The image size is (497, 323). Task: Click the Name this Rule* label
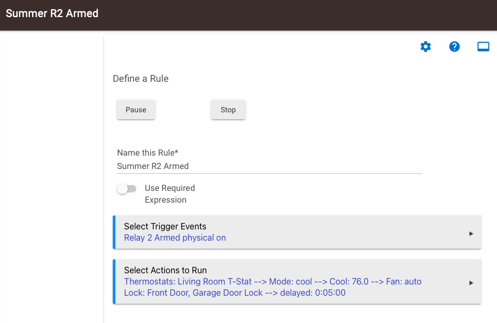[147, 152]
